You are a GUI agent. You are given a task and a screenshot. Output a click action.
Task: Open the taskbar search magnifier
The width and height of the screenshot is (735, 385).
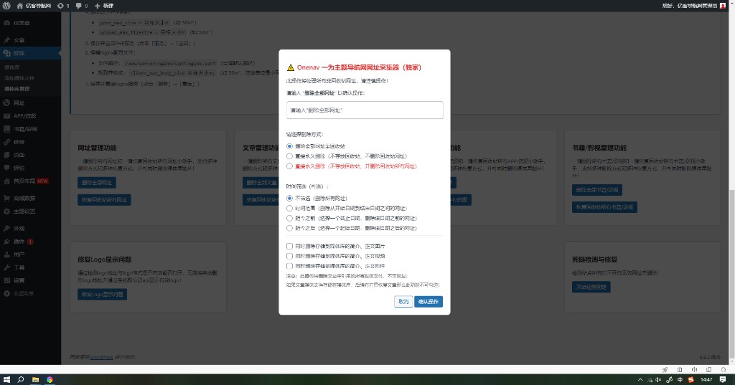click(21, 379)
